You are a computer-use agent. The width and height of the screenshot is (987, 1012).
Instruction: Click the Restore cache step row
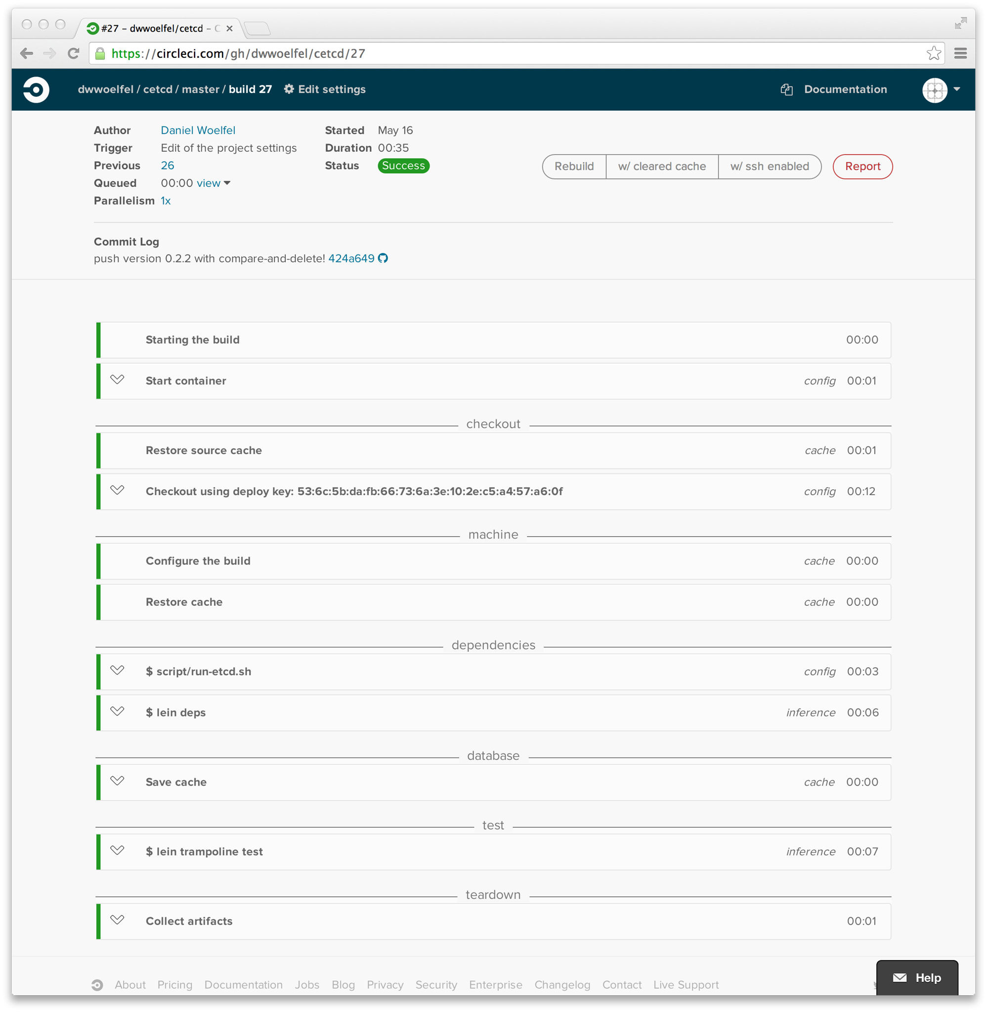tap(493, 602)
